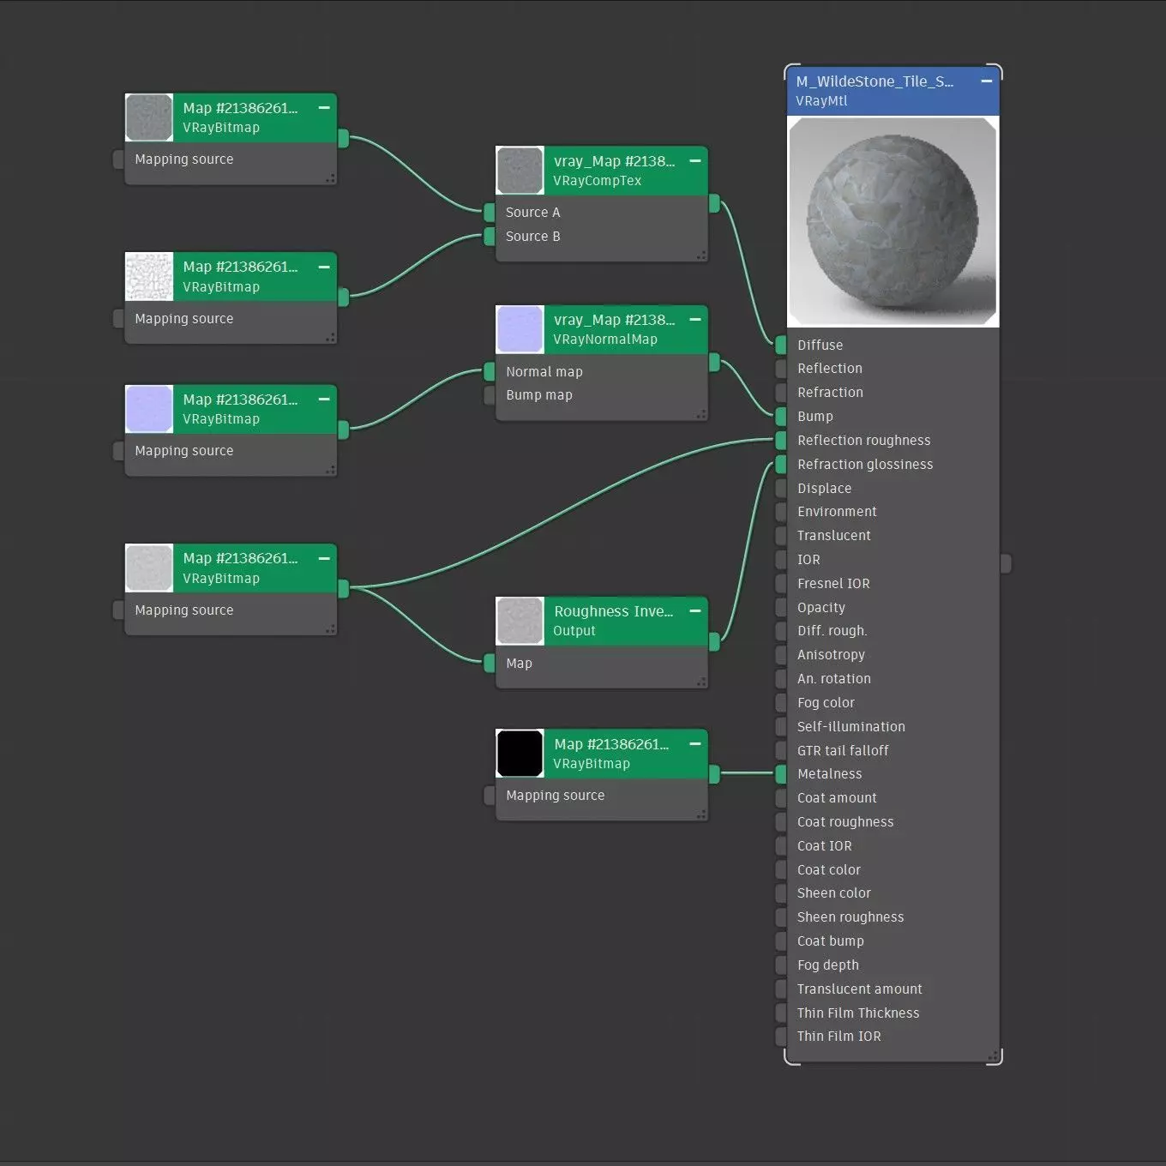Click the Normal map input socket

(x=490, y=372)
